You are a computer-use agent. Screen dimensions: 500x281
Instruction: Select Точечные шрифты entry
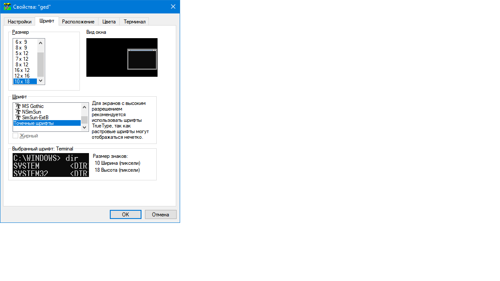47,123
